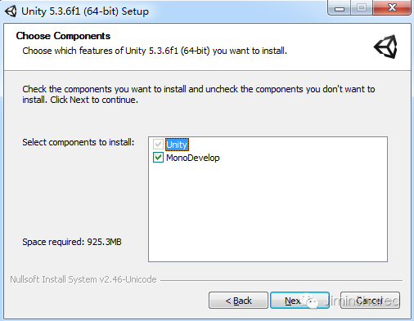
Task: Click the WeChat watermark icon near the Next button
Action: (310, 301)
